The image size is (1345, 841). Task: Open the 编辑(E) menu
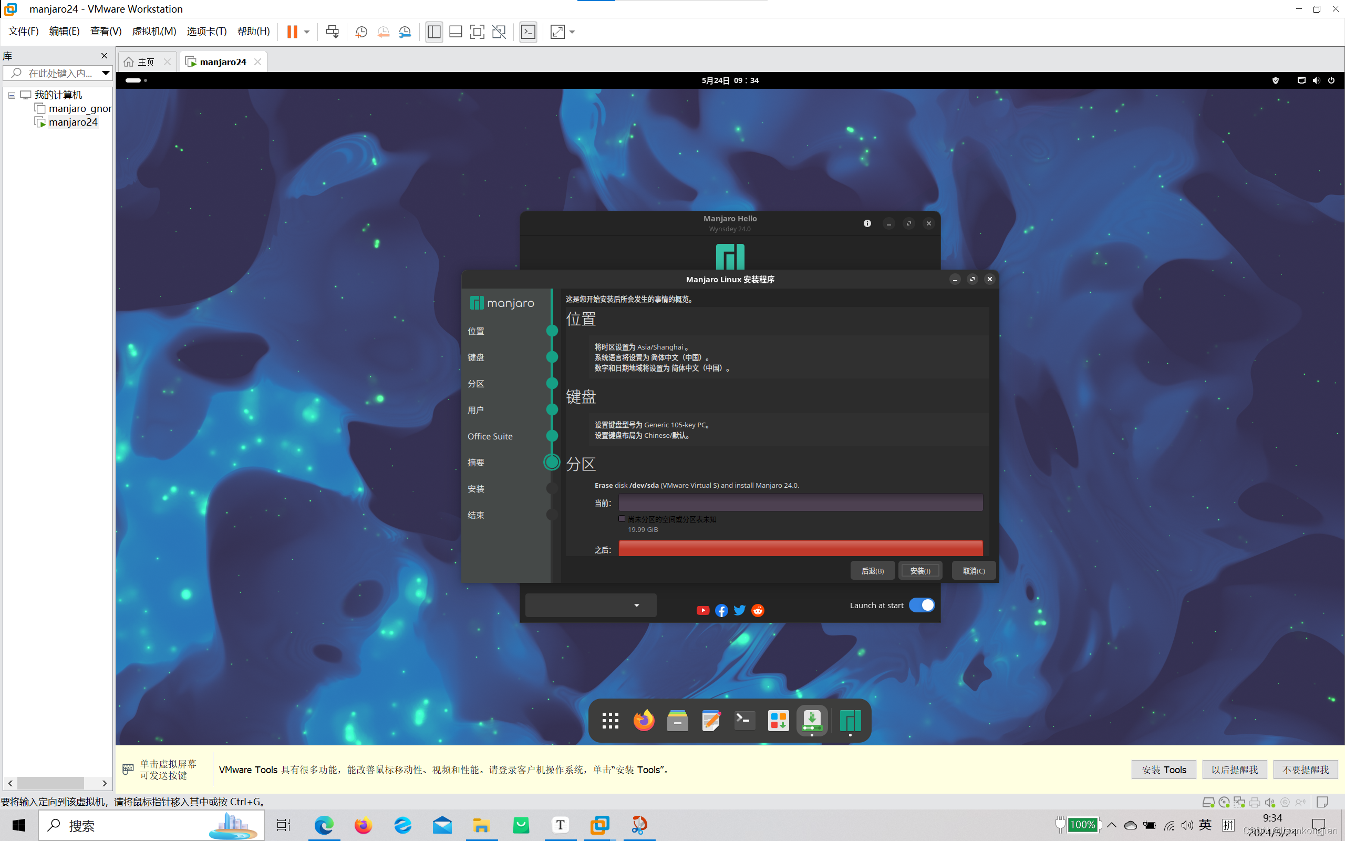tap(65, 31)
